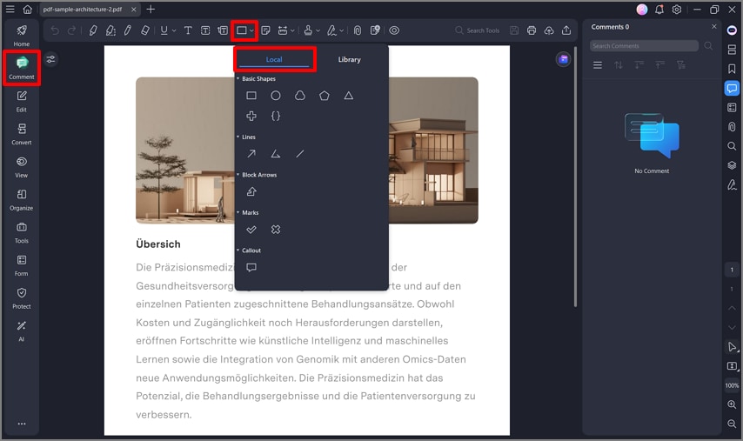The height and width of the screenshot is (441, 743).
Task: Open the measure tool dropdown arrow
Action: pos(292,30)
